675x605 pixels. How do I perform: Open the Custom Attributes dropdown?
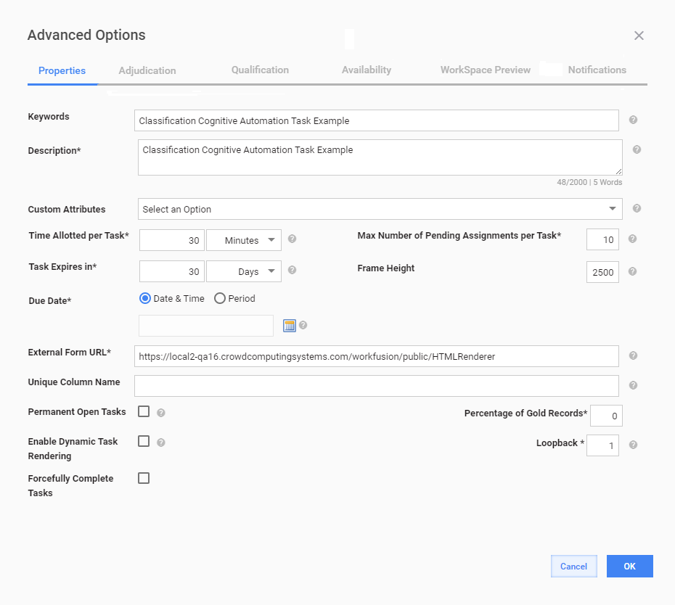pos(380,209)
